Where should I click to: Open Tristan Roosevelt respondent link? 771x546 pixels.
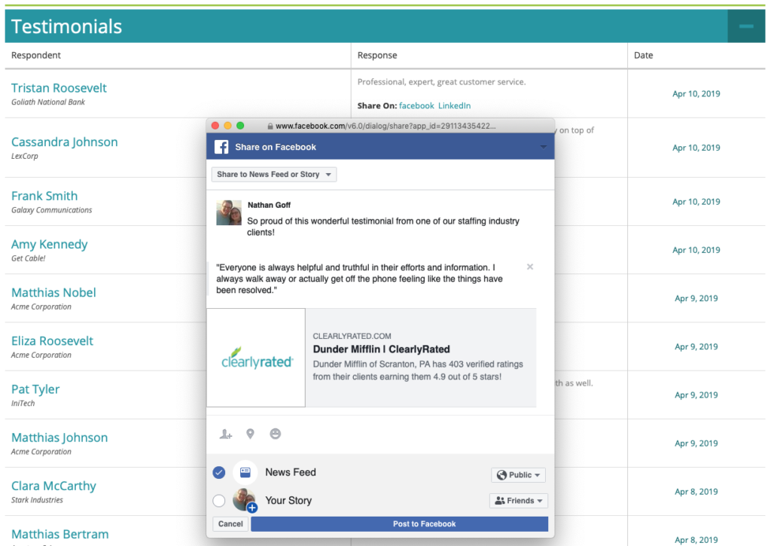[x=59, y=88]
